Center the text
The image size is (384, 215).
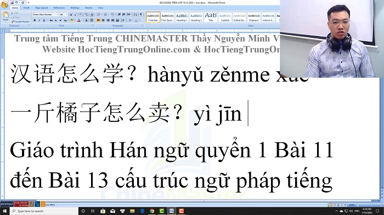[103, 20]
